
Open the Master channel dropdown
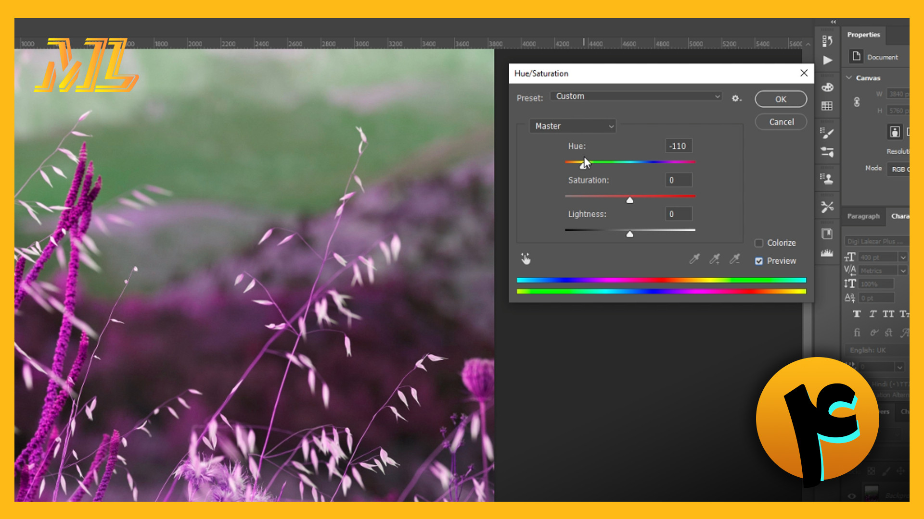[x=573, y=126]
